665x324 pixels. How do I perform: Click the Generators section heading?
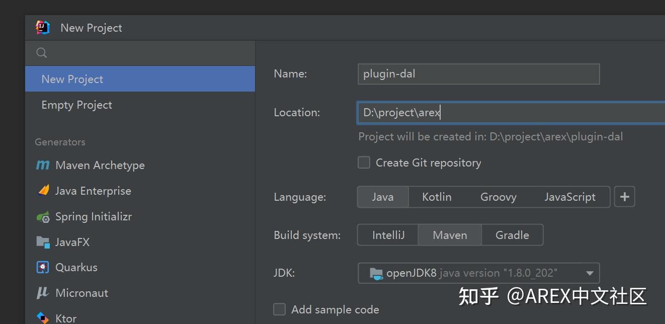click(x=60, y=142)
